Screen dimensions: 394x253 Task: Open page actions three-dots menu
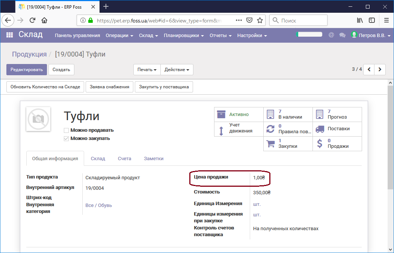point(239,20)
